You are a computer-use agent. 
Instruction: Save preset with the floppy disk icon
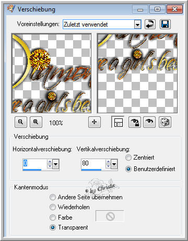tap(165, 24)
